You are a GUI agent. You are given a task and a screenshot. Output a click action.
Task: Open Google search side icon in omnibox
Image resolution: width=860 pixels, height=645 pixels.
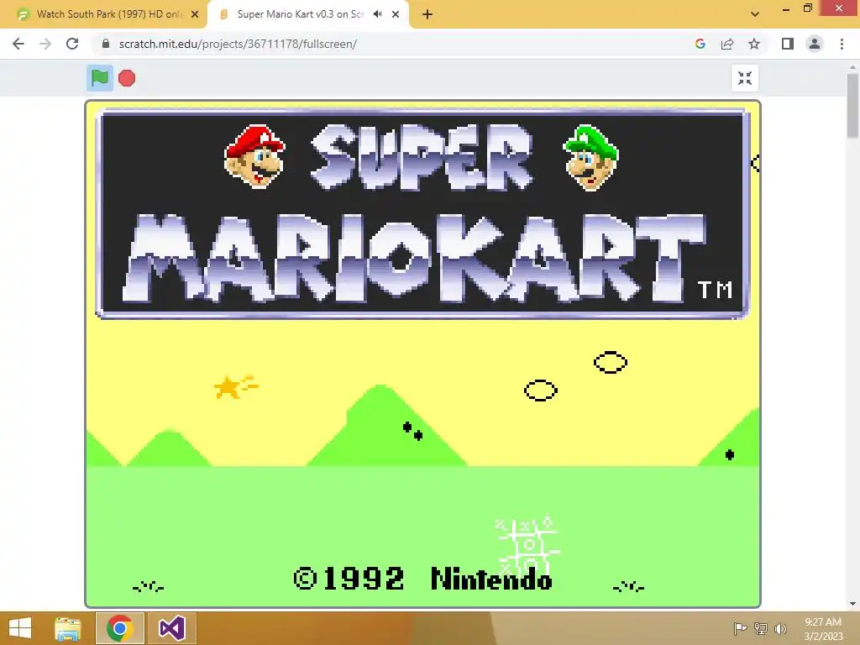tap(700, 44)
